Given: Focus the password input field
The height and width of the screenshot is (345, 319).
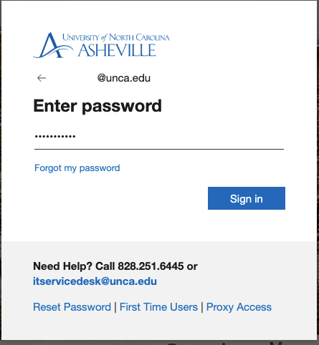Looking at the screenshot, I should click(x=159, y=137).
